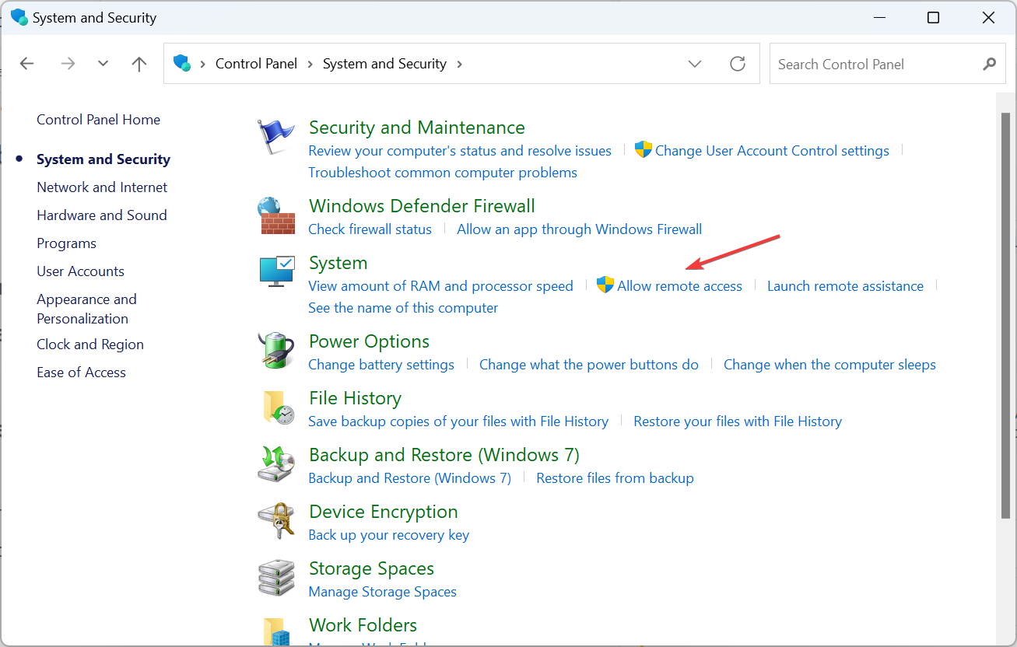Click the System and Security title bar icon
This screenshot has height=647, width=1017.
point(18,17)
